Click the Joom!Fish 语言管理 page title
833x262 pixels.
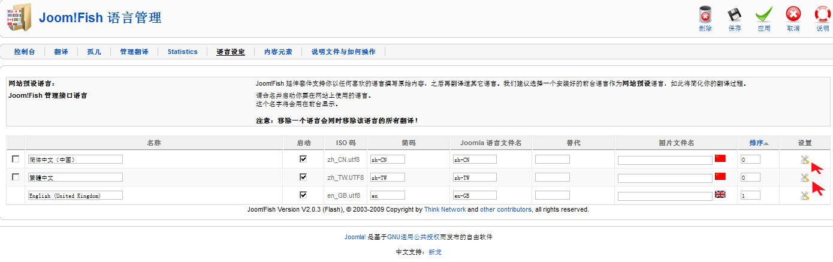coord(100,17)
